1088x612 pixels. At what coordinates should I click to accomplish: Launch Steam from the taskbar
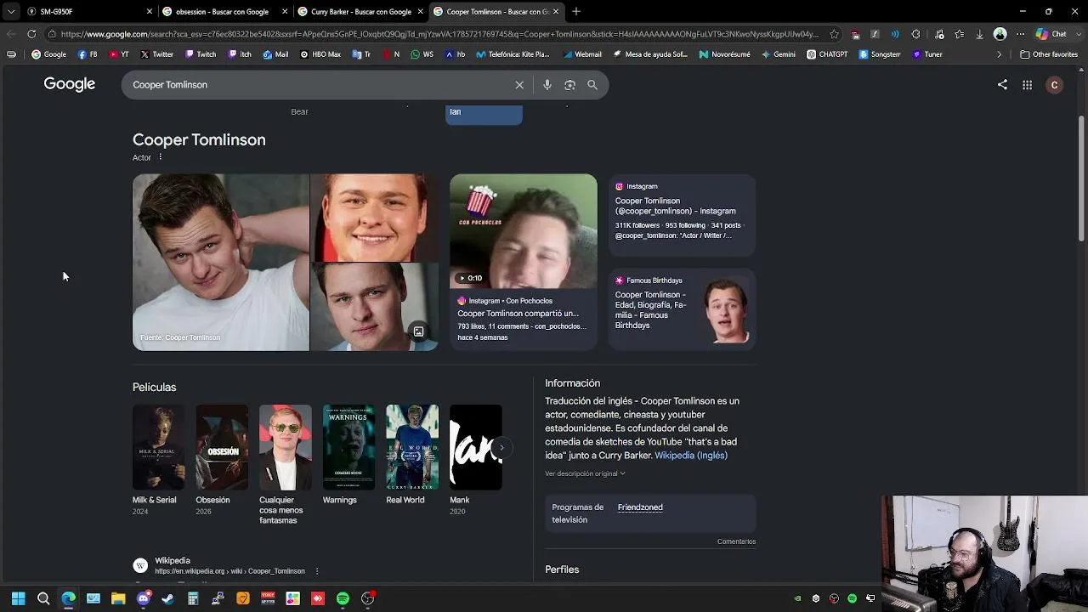[x=167, y=598]
